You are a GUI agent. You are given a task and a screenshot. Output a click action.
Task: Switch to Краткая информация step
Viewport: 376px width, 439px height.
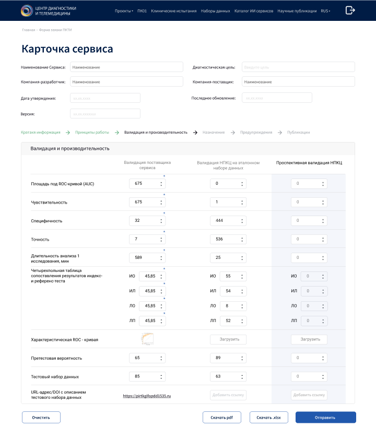click(x=41, y=133)
